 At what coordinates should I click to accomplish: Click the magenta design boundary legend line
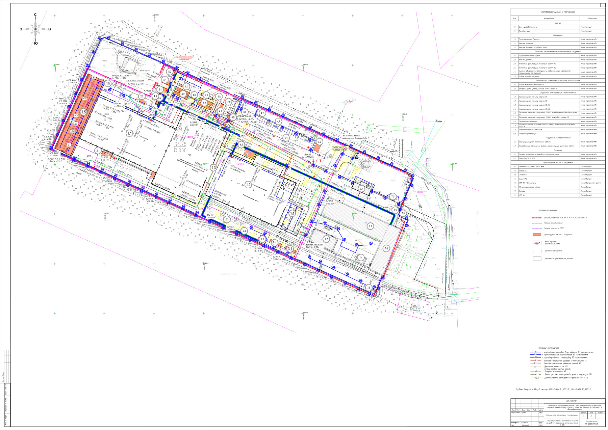point(537,223)
